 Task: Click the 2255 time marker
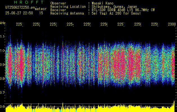coord(87,24)
